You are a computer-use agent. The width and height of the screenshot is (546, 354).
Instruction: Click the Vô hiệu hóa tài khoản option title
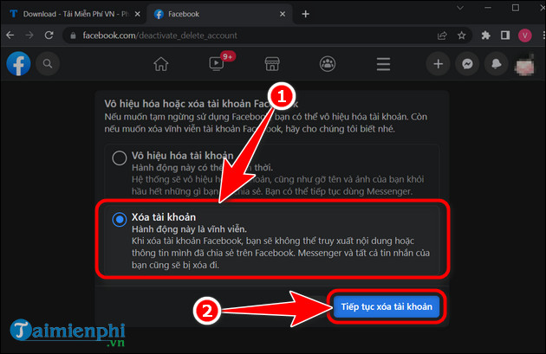click(183, 156)
